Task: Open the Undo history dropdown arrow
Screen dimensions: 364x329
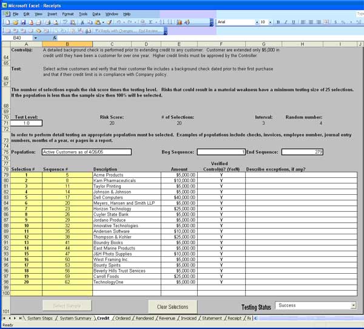Action: pyautogui.click(x=124, y=22)
